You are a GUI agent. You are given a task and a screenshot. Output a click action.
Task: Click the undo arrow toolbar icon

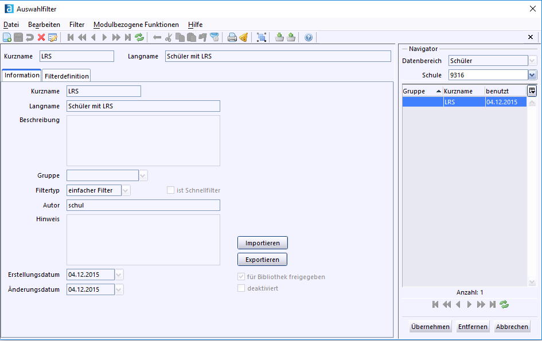pyautogui.click(x=30, y=37)
